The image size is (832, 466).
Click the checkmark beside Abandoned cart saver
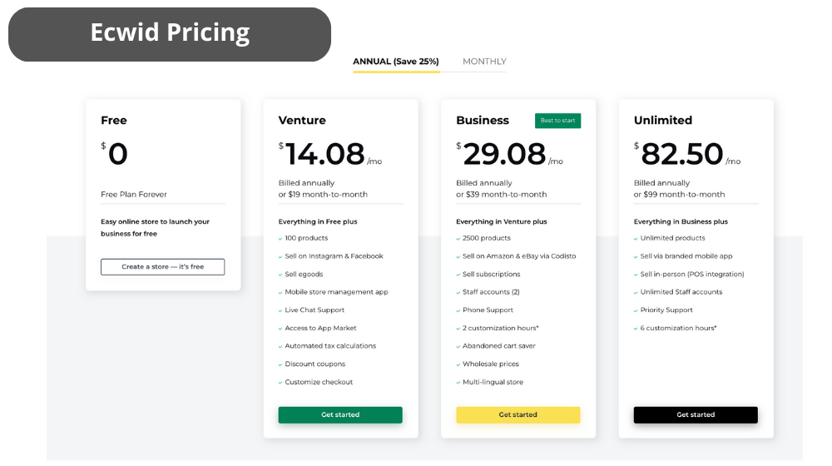point(458,346)
